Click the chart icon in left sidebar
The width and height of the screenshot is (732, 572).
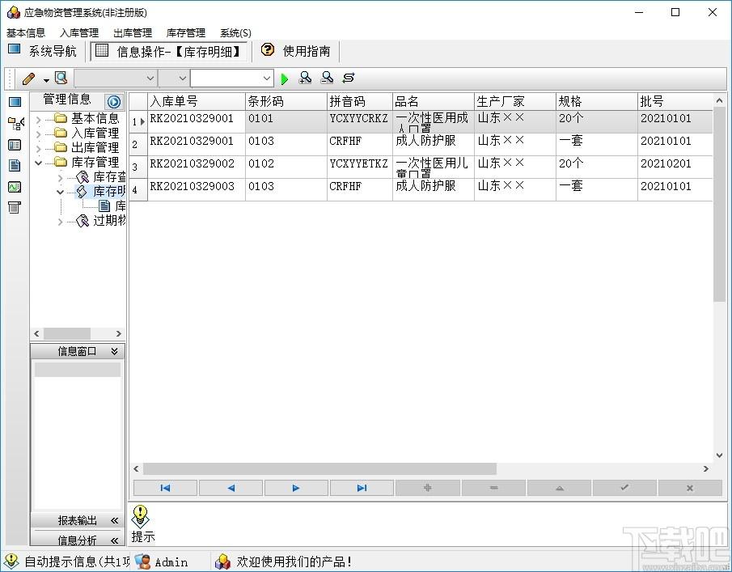tap(15, 187)
